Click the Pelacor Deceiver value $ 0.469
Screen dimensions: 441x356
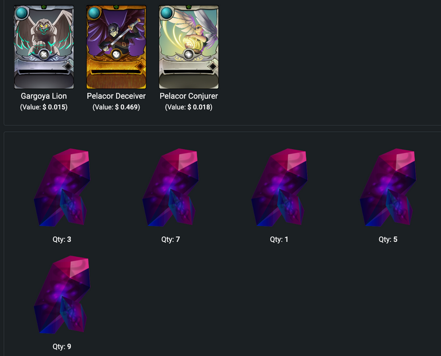pyautogui.click(x=126, y=107)
